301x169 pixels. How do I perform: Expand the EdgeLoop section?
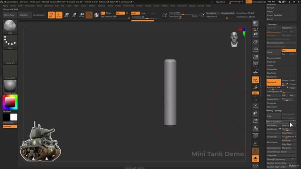pos(271,61)
